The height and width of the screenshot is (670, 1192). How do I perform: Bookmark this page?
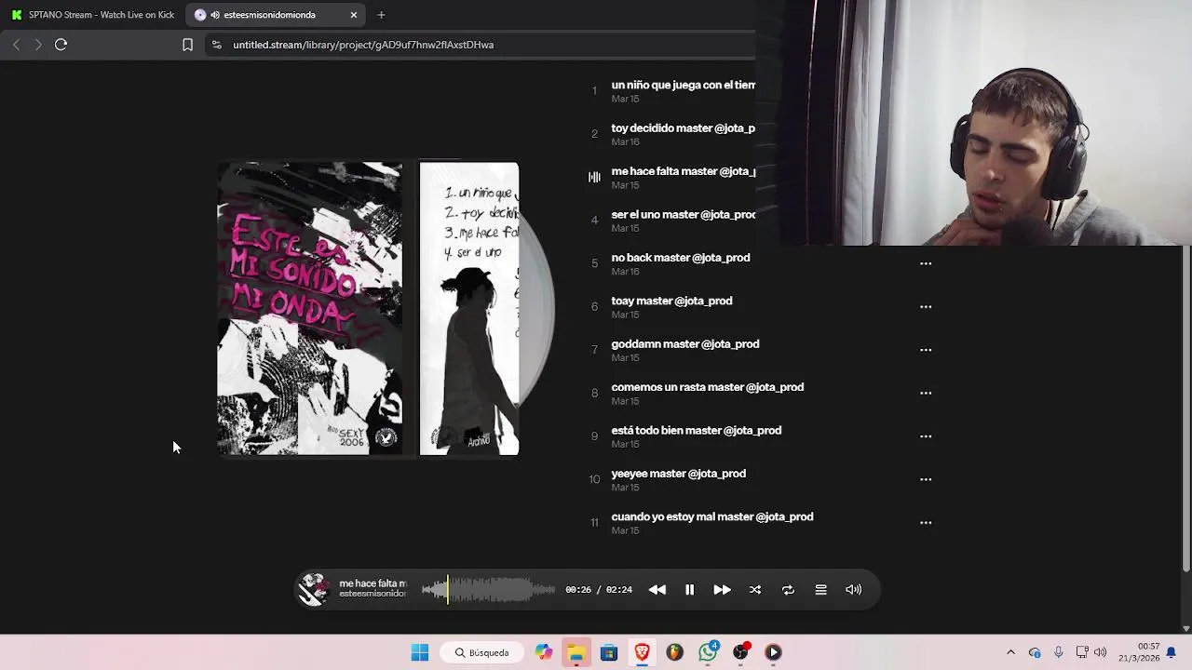[x=187, y=45]
